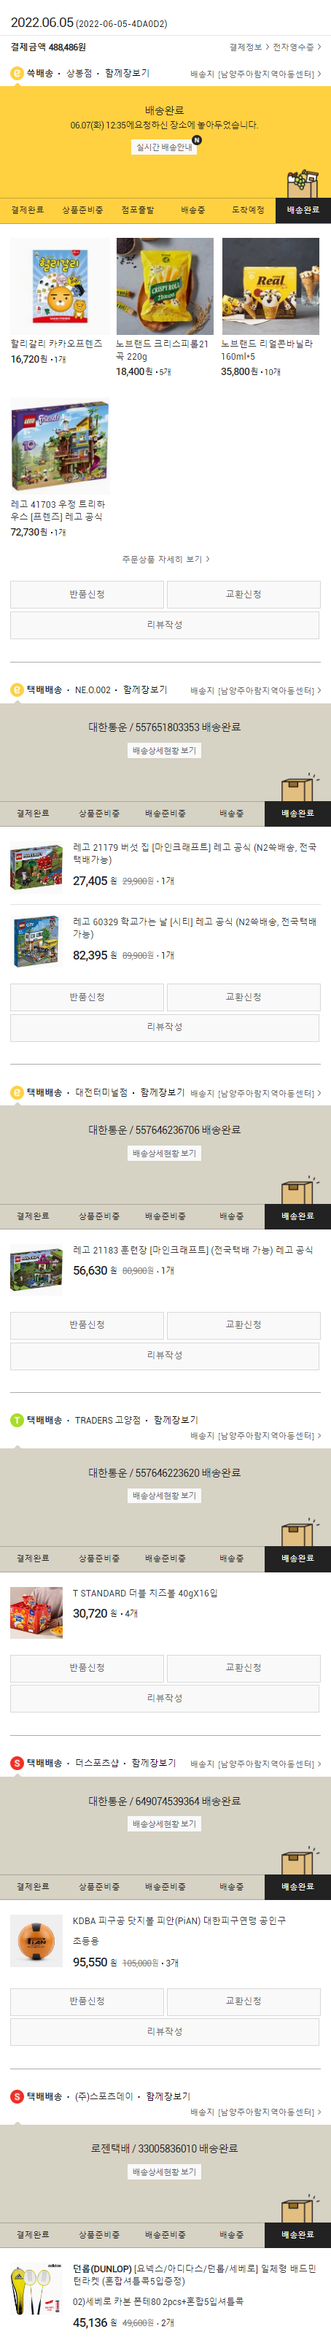Select the 도착예정 step tab

(x=248, y=210)
